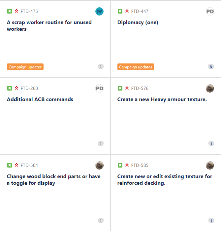The image size is (221, 231).
Task: Click the green story icon on FTD-475
Action: [x=10, y=11]
